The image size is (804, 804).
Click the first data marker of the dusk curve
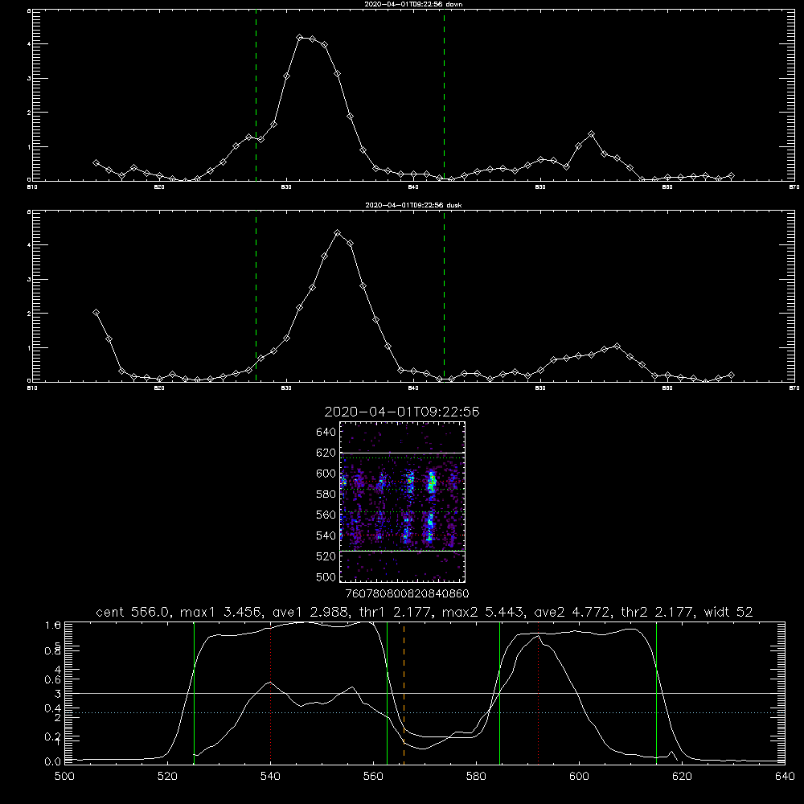click(x=96, y=312)
